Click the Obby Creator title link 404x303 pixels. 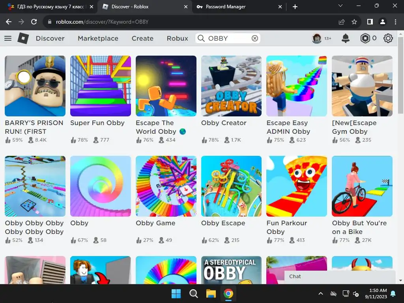click(224, 123)
